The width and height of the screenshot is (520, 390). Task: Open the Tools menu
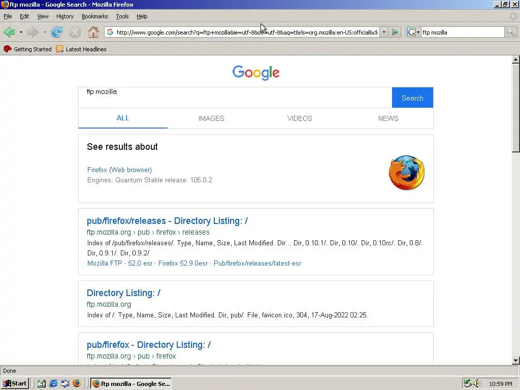click(122, 16)
